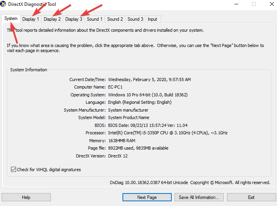Switch to the System tab
Viewport: 277px width, 206px height.
(x=11, y=18)
